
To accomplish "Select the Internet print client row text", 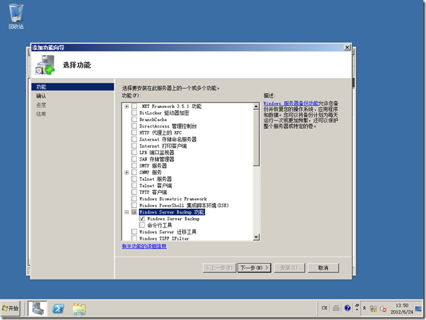I will (x=163, y=146).
